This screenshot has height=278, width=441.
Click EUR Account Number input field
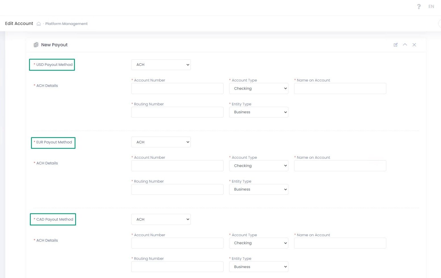pyautogui.click(x=177, y=166)
